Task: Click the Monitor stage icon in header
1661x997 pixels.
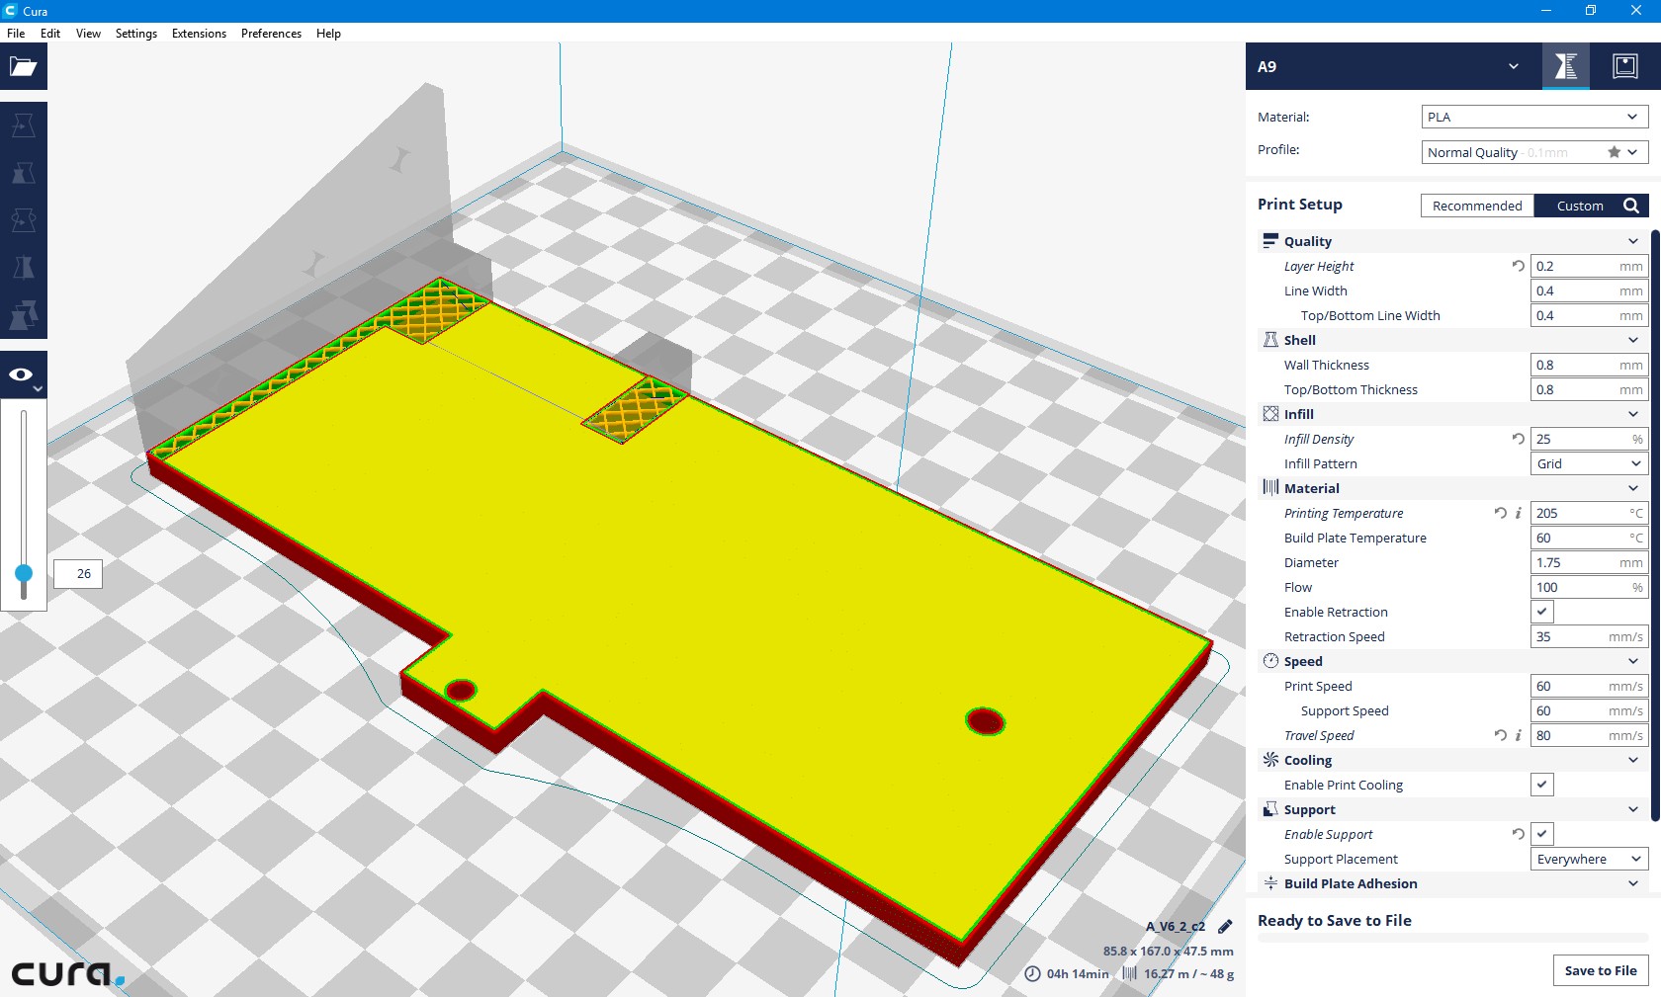Action: [x=1625, y=66]
